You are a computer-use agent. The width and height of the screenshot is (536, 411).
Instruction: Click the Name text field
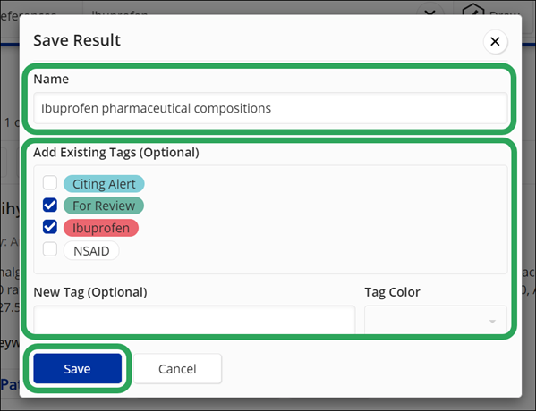[x=270, y=108]
